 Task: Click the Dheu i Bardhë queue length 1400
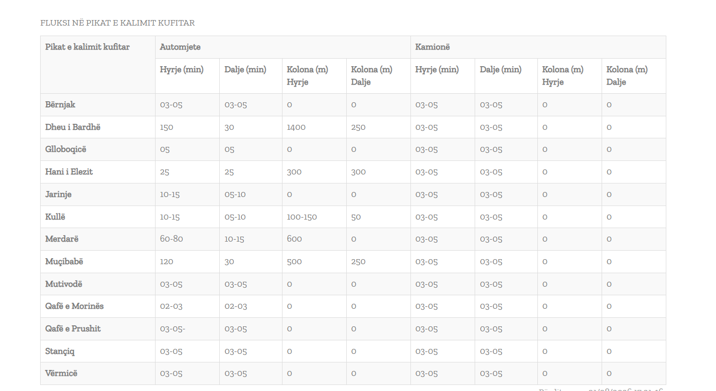tap(296, 127)
